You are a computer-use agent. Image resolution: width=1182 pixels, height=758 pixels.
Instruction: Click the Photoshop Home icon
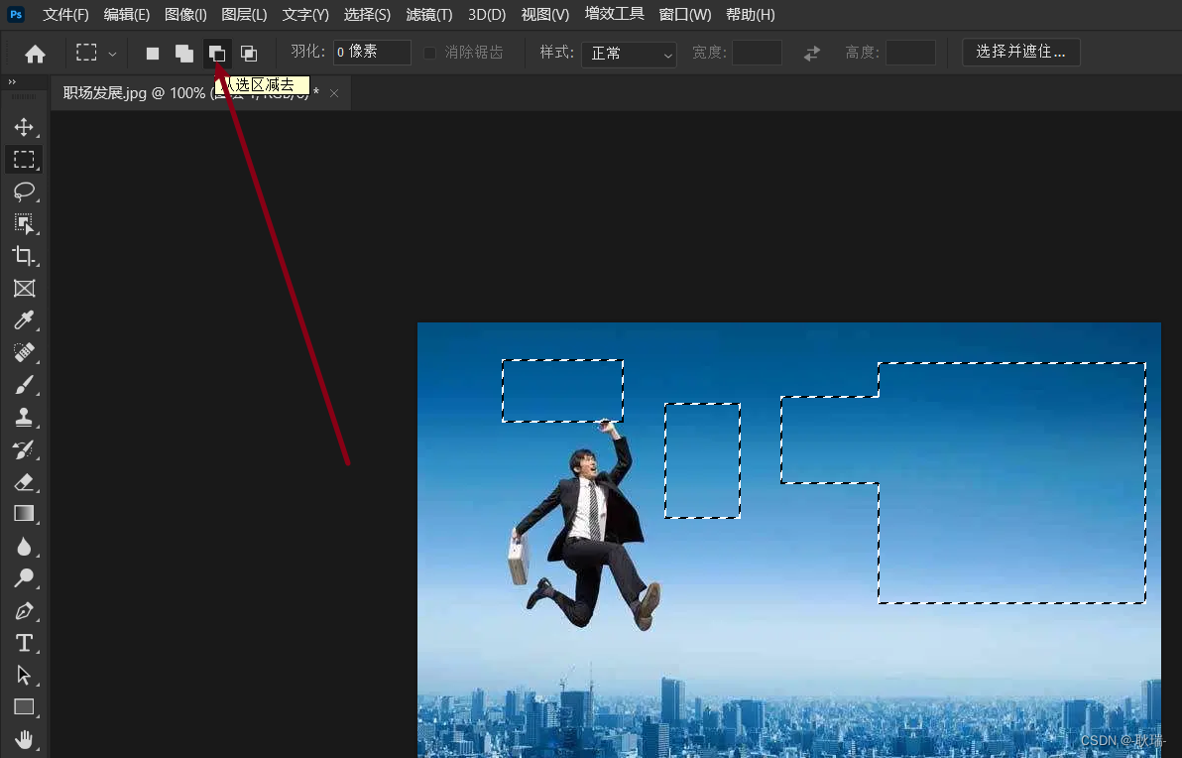click(x=35, y=53)
